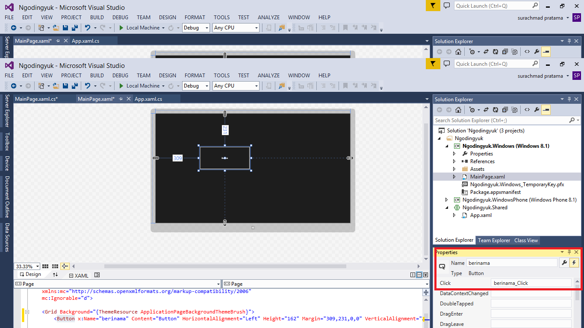Select Package.appxmanifest in Solution Explorer
Viewport: 584px width, 328px height.
(495, 192)
